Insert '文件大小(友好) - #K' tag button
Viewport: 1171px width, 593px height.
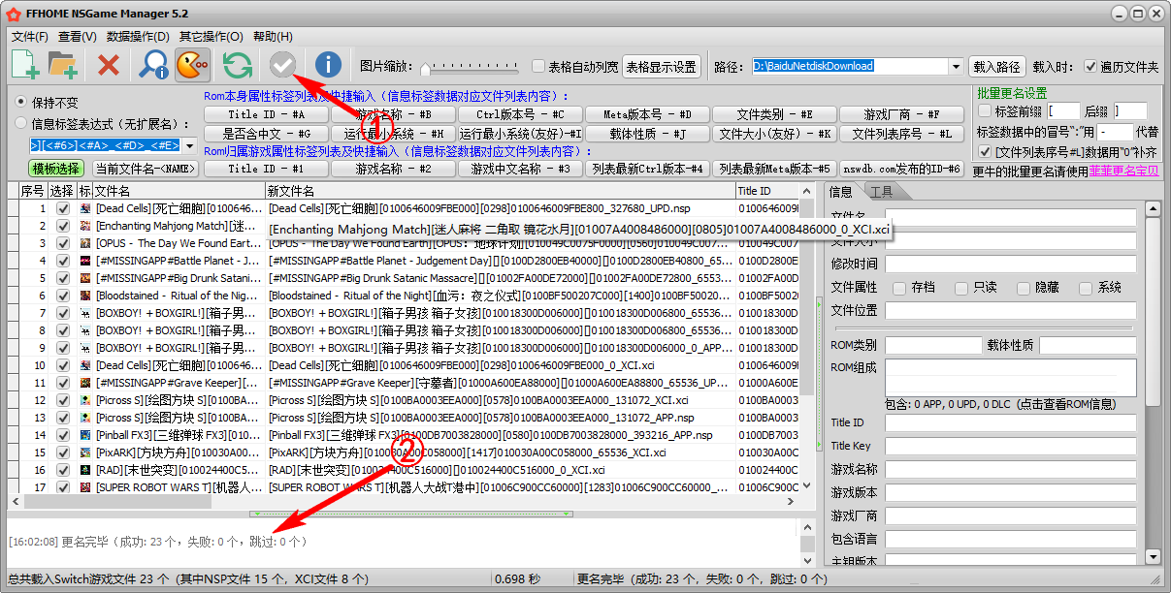pyautogui.click(x=774, y=134)
